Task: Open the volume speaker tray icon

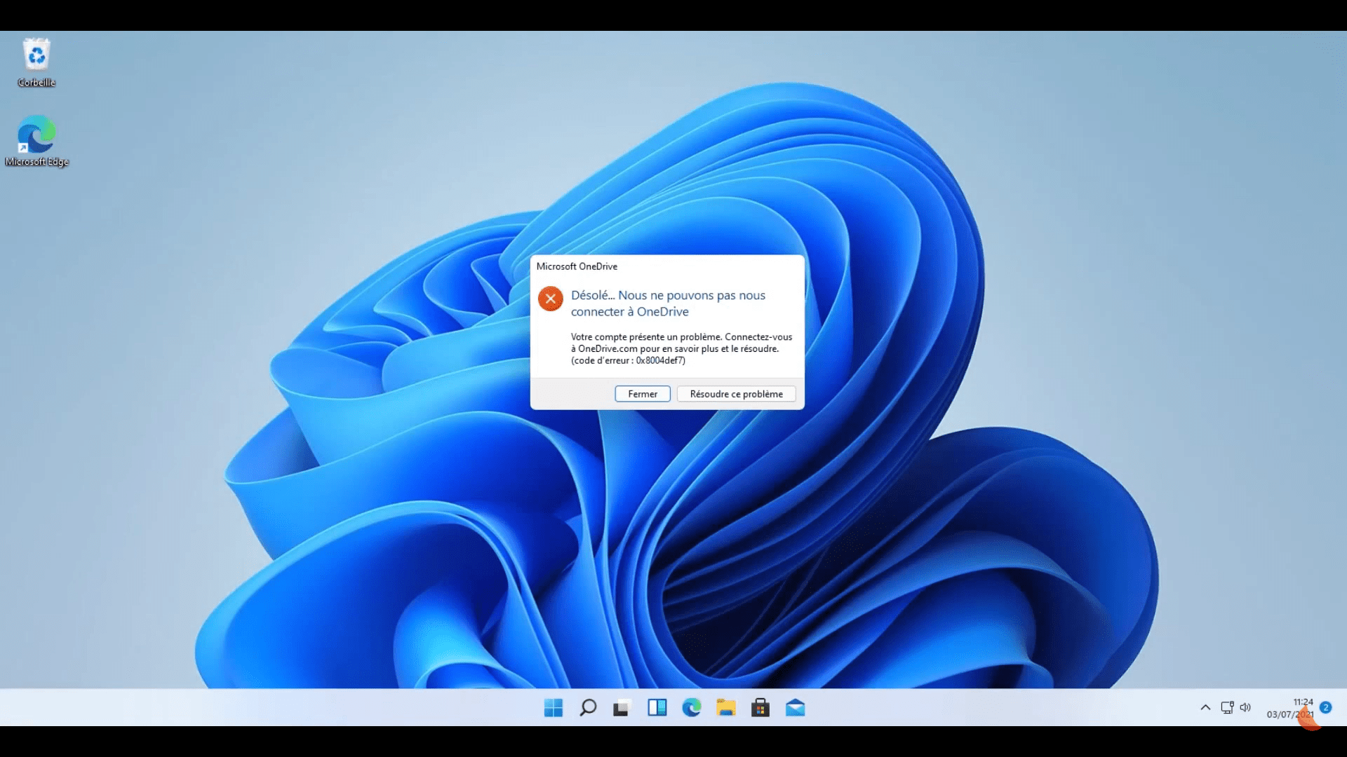Action: 1245,708
